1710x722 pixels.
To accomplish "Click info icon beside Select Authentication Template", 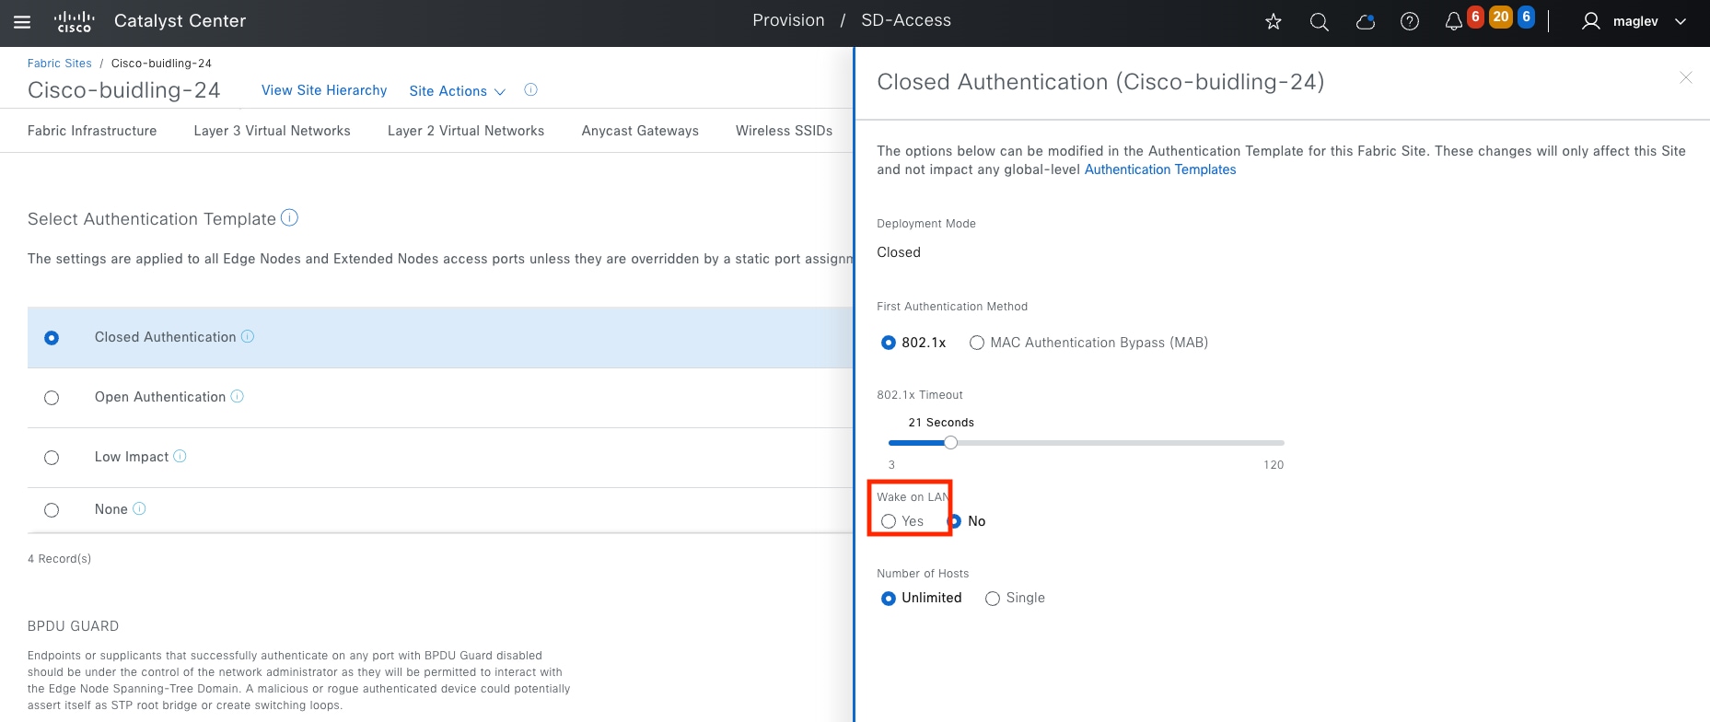I will tap(289, 218).
